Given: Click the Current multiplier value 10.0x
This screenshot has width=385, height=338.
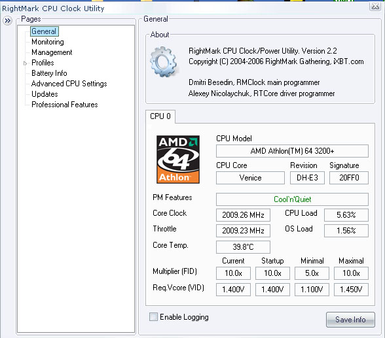Looking at the screenshot, I should (233, 273).
